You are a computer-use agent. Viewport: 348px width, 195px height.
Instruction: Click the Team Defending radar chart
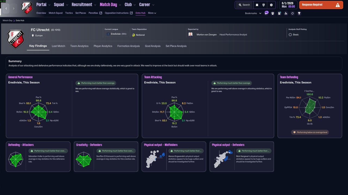[310, 107]
